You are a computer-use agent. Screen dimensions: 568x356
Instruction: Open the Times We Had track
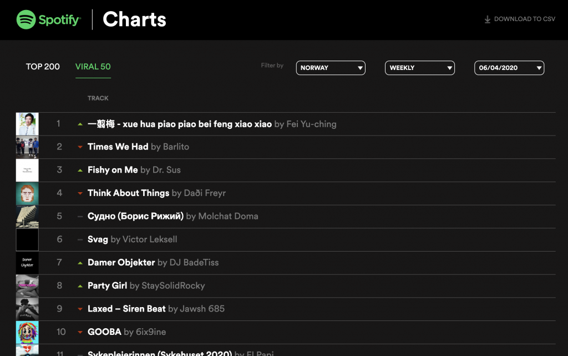(x=118, y=147)
